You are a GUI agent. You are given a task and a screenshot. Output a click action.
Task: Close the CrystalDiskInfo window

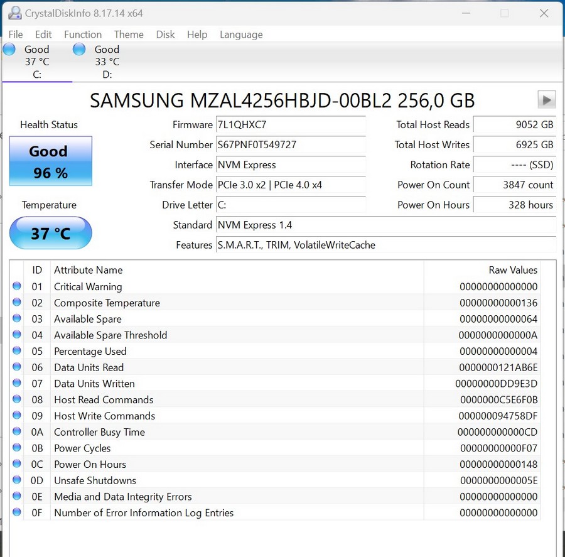pyautogui.click(x=544, y=13)
